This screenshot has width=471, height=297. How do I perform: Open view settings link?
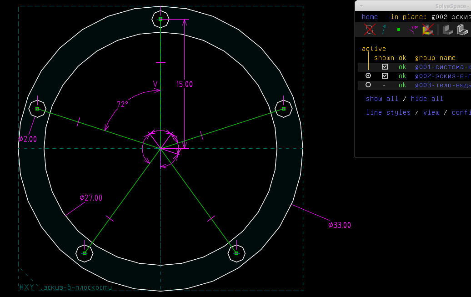tap(431, 112)
